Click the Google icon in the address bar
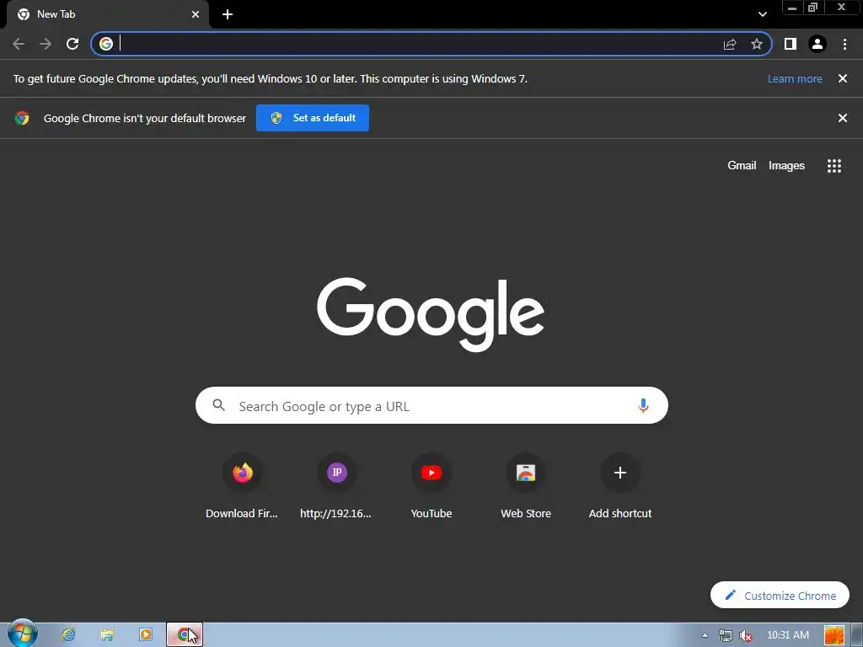The height and width of the screenshot is (647, 863). [106, 44]
